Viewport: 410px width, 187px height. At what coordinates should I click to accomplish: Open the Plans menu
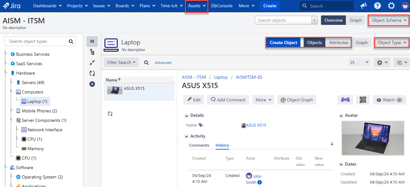pos(148,6)
